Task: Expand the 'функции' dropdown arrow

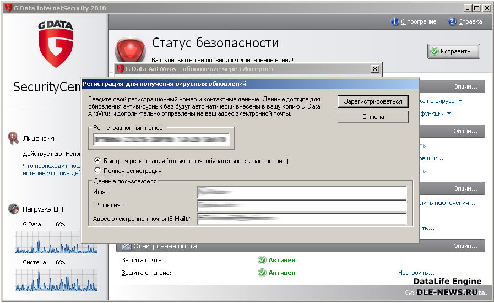Action: pos(449,113)
